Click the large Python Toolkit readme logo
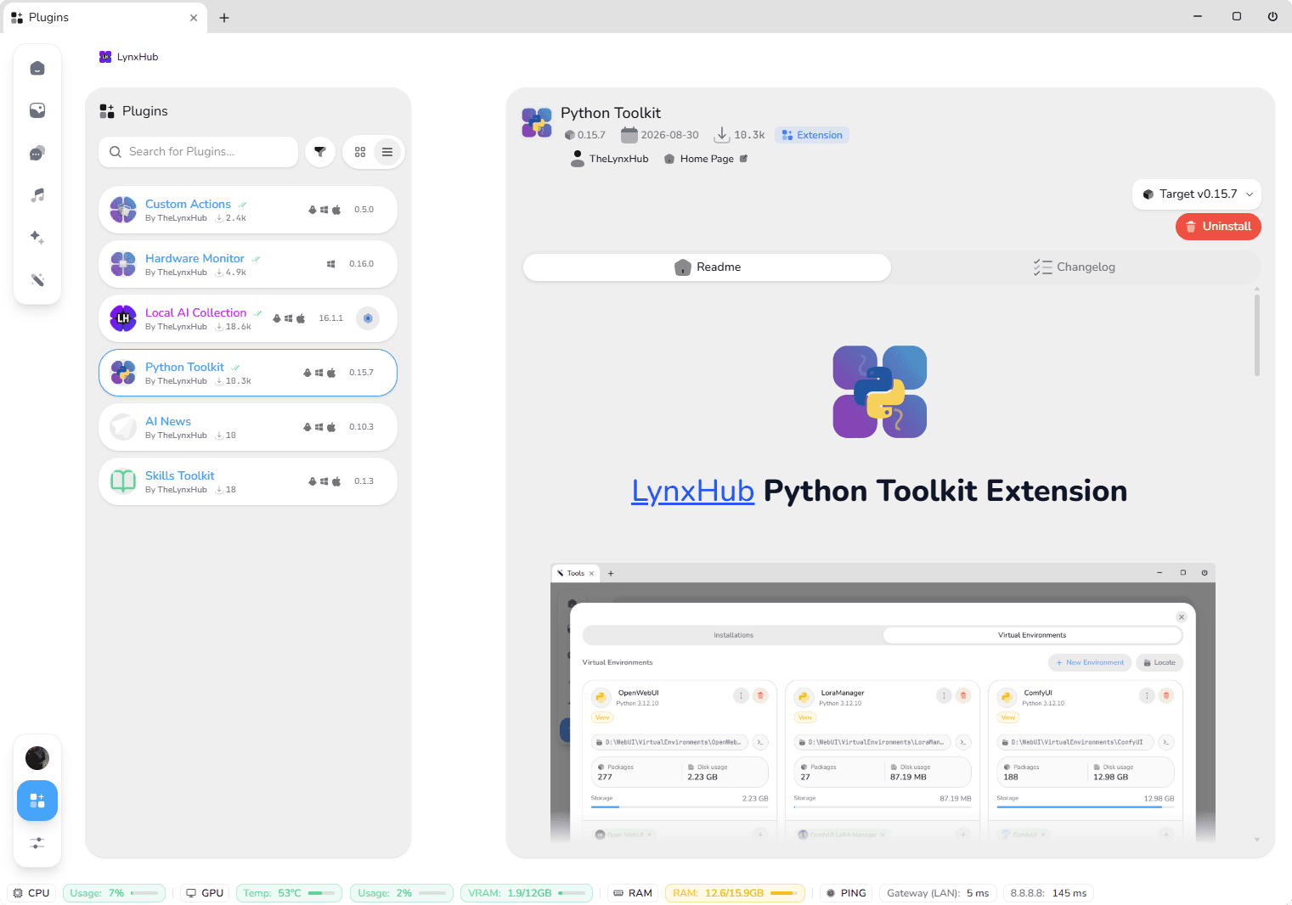1292x905 pixels. [x=879, y=391]
